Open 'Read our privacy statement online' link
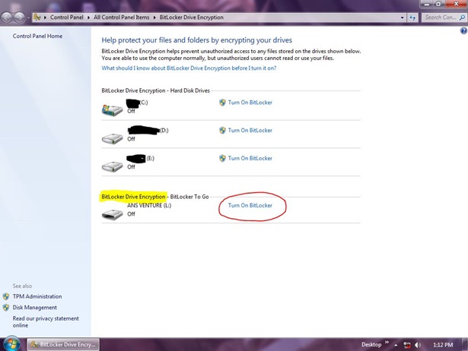The image size is (468, 351). tap(46, 322)
